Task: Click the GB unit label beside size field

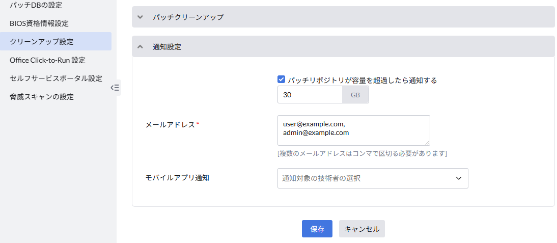Action: click(355, 95)
